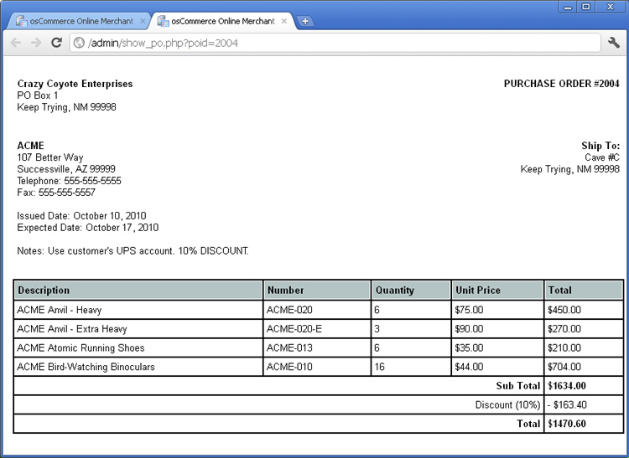Select 'ACME Bird-Watching Binoculars' cell
Screen dimensions: 629x458
coord(138,367)
